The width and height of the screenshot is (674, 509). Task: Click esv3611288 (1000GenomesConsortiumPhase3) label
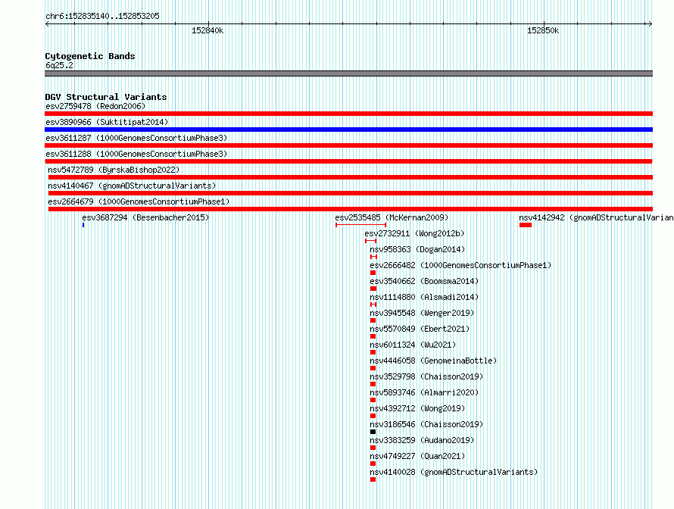coord(136,154)
